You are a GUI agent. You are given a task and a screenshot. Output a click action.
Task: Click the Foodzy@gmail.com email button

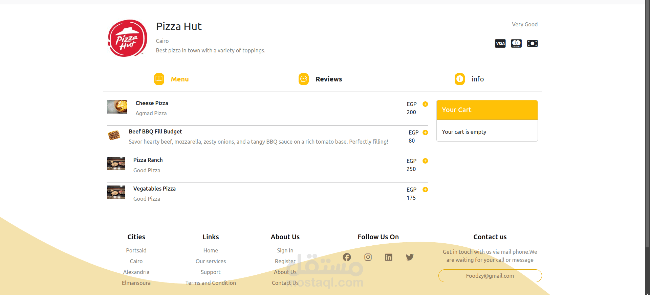pyautogui.click(x=490, y=276)
